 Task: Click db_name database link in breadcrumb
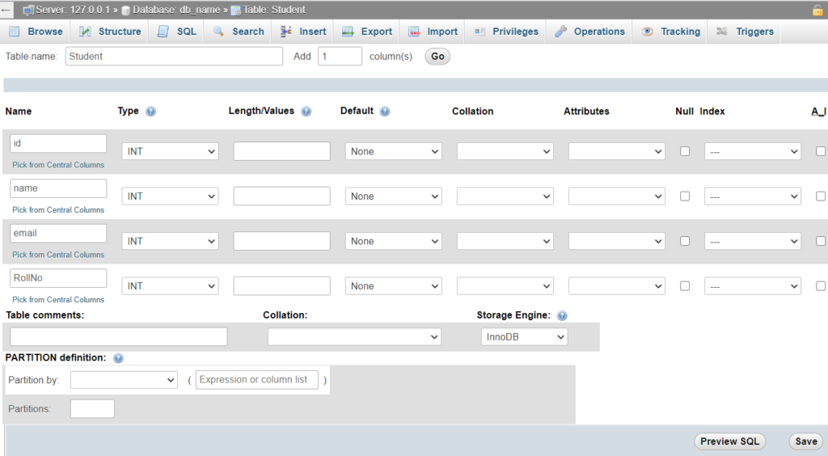coord(176,10)
